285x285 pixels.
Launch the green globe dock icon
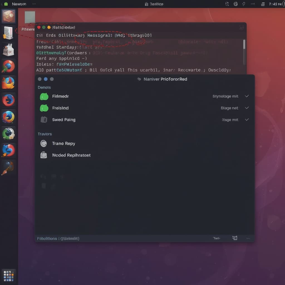8,134
